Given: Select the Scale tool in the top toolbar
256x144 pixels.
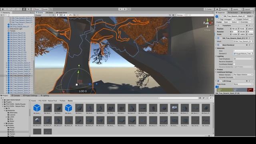Looking at the screenshot, I should coord(16,9).
